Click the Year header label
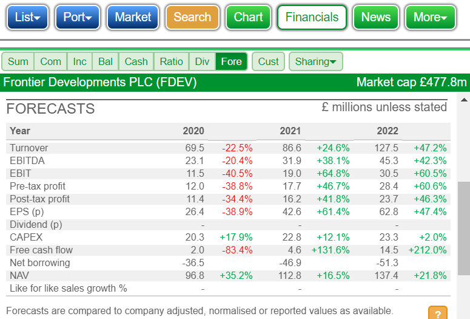The width and height of the screenshot is (470, 319). (20, 131)
